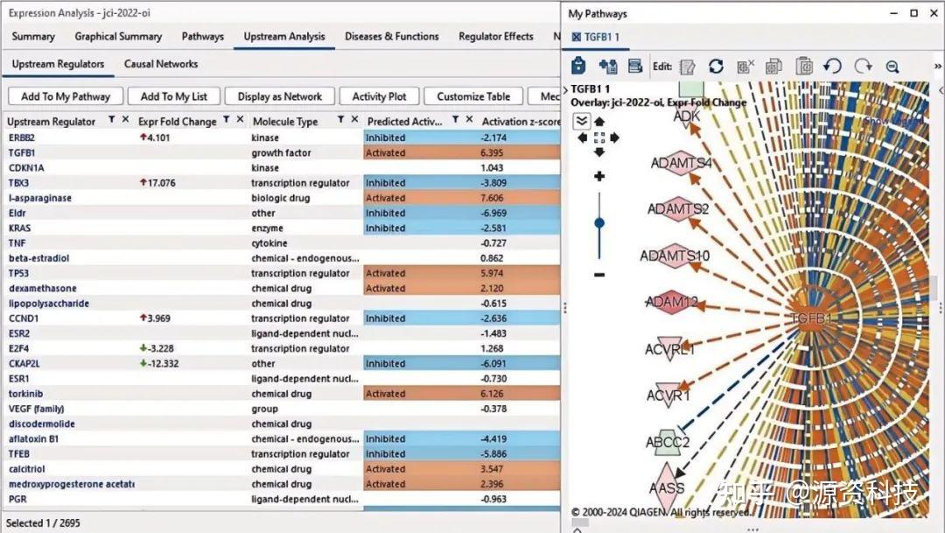945x533 pixels.
Task: Click the zoom slider handle in pathway view
Action: click(x=599, y=223)
